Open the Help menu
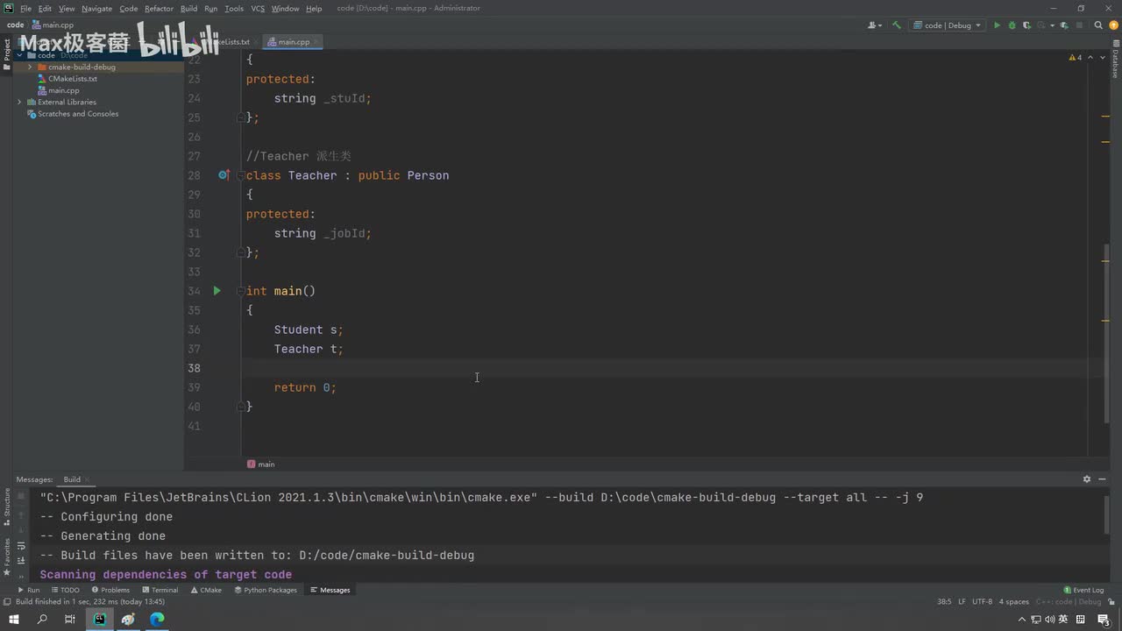The height and width of the screenshot is (631, 1122). pyautogui.click(x=314, y=8)
